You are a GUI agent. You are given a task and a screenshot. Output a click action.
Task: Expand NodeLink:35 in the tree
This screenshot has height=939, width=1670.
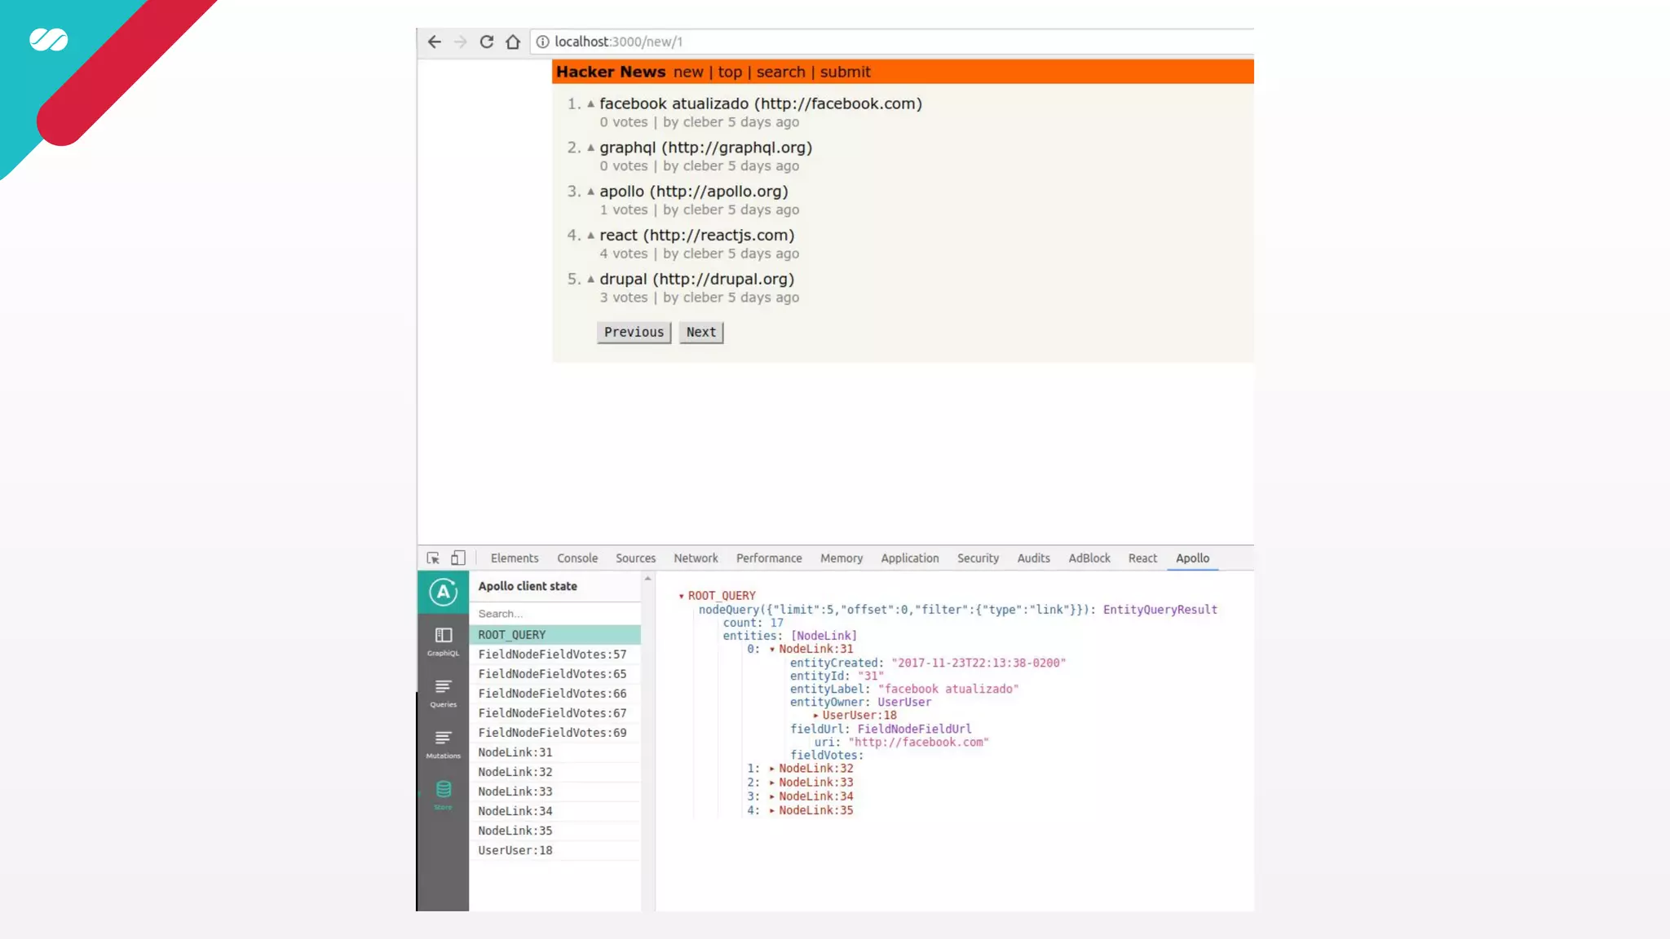[x=771, y=810]
